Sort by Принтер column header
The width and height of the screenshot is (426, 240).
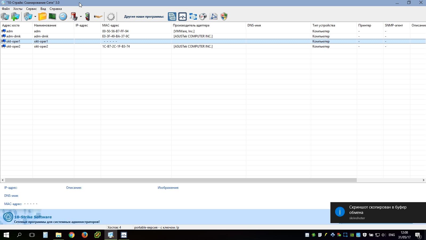tap(370, 25)
